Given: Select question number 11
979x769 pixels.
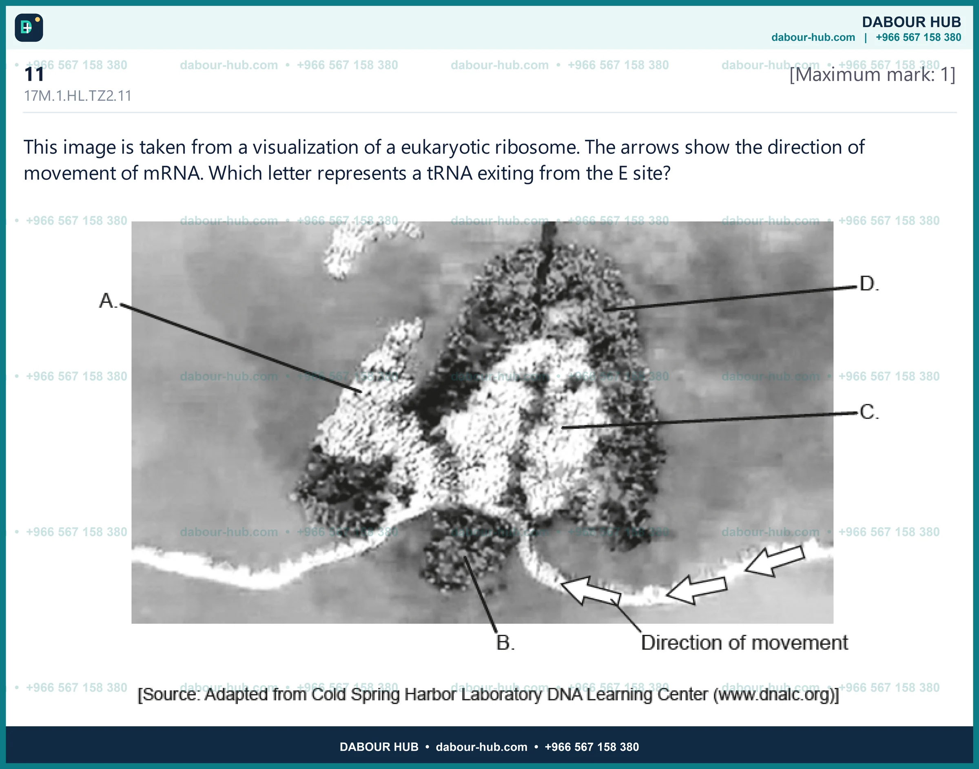Looking at the screenshot, I should tap(34, 74).
